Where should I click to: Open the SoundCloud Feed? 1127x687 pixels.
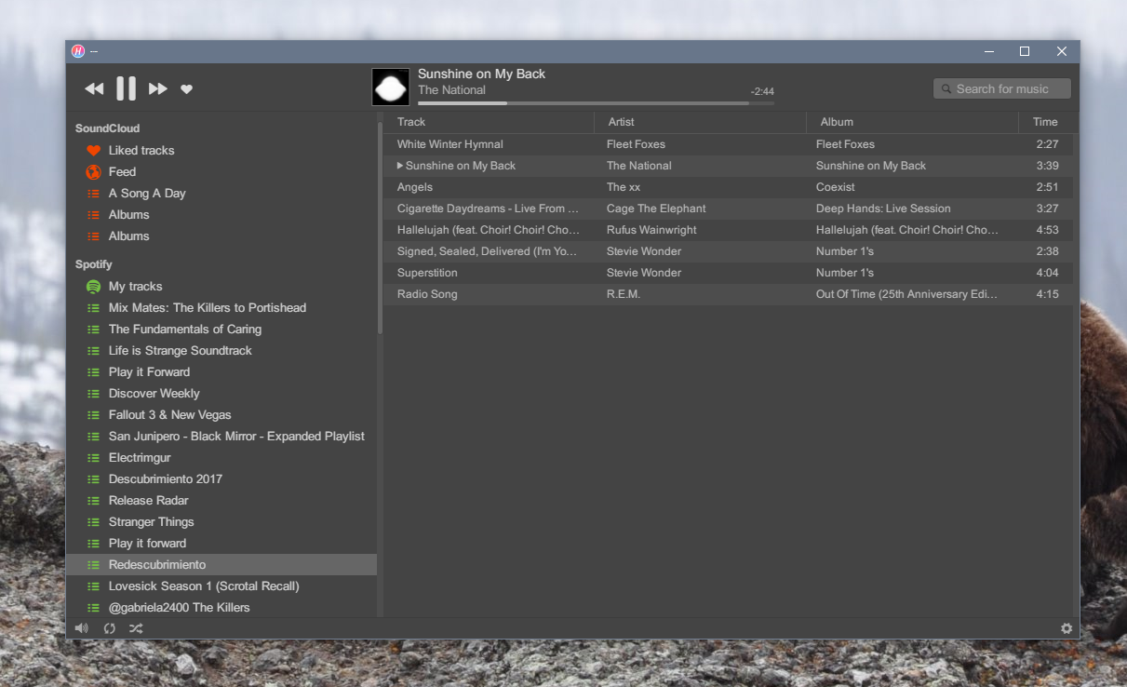[x=122, y=171]
